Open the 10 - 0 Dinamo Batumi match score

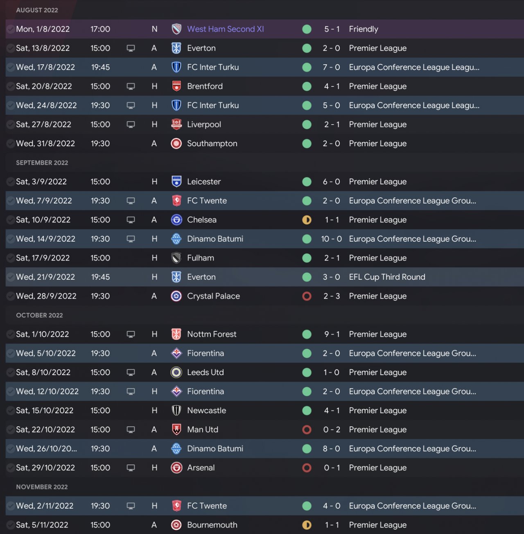(x=331, y=239)
